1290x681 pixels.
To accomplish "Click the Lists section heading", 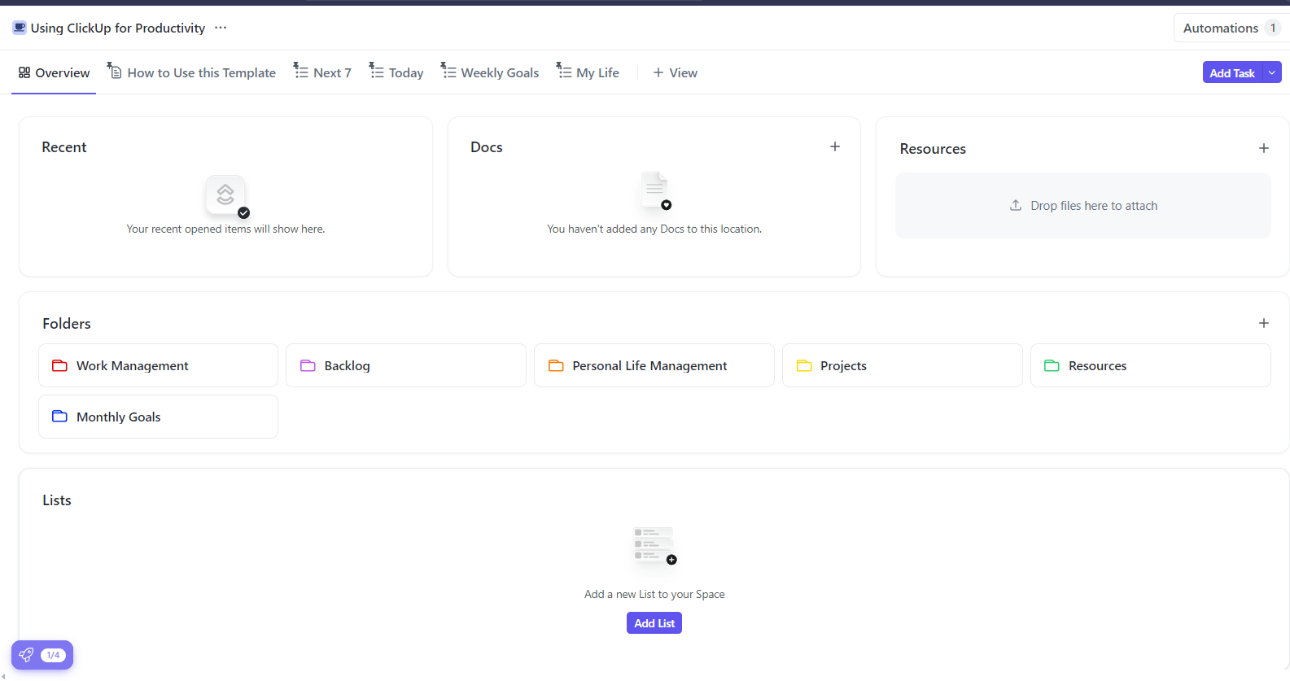I will click(x=57, y=500).
